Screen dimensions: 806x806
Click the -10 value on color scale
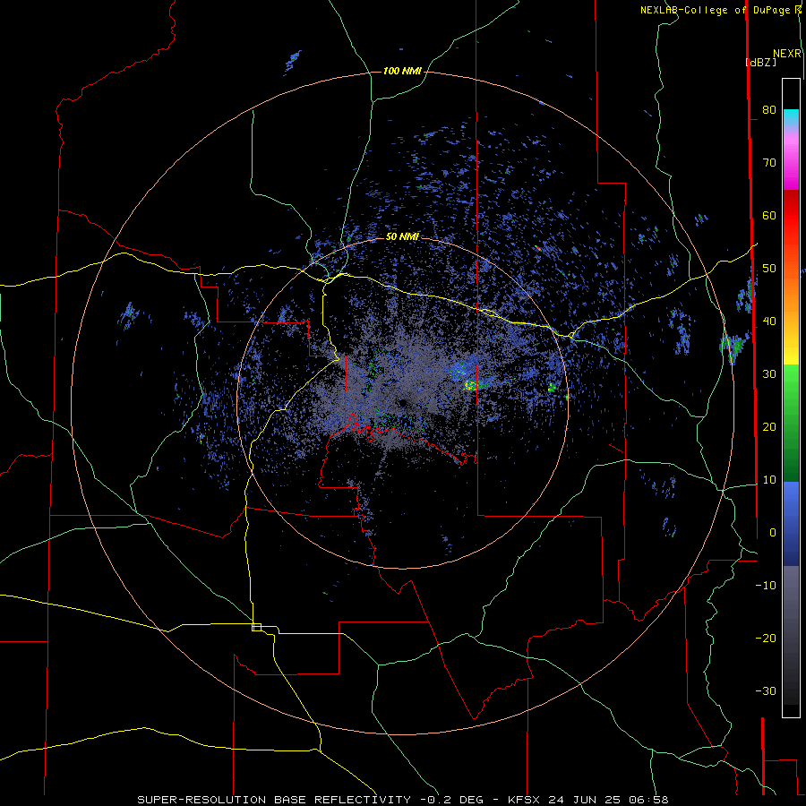[766, 586]
